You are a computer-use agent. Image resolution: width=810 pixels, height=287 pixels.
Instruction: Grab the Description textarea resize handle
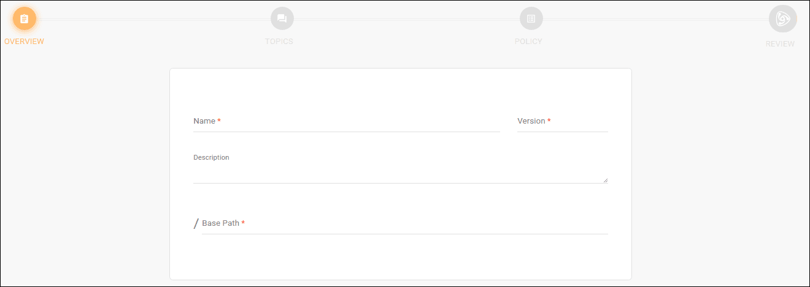tap(605, 180)
